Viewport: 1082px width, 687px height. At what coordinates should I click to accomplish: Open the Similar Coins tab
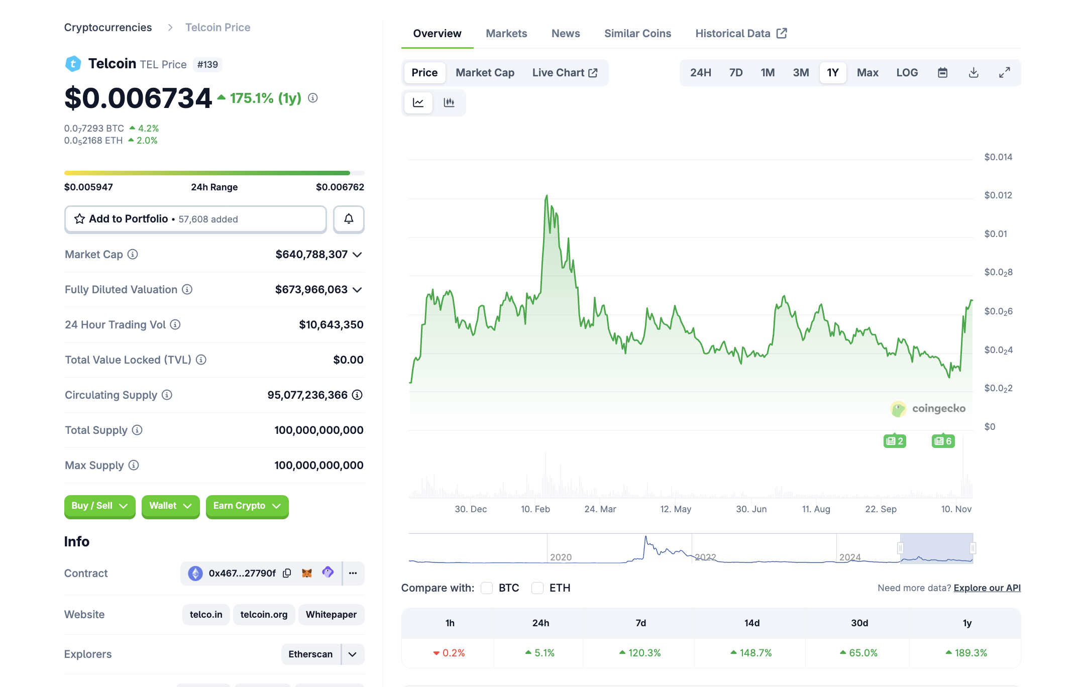(637, 33)
